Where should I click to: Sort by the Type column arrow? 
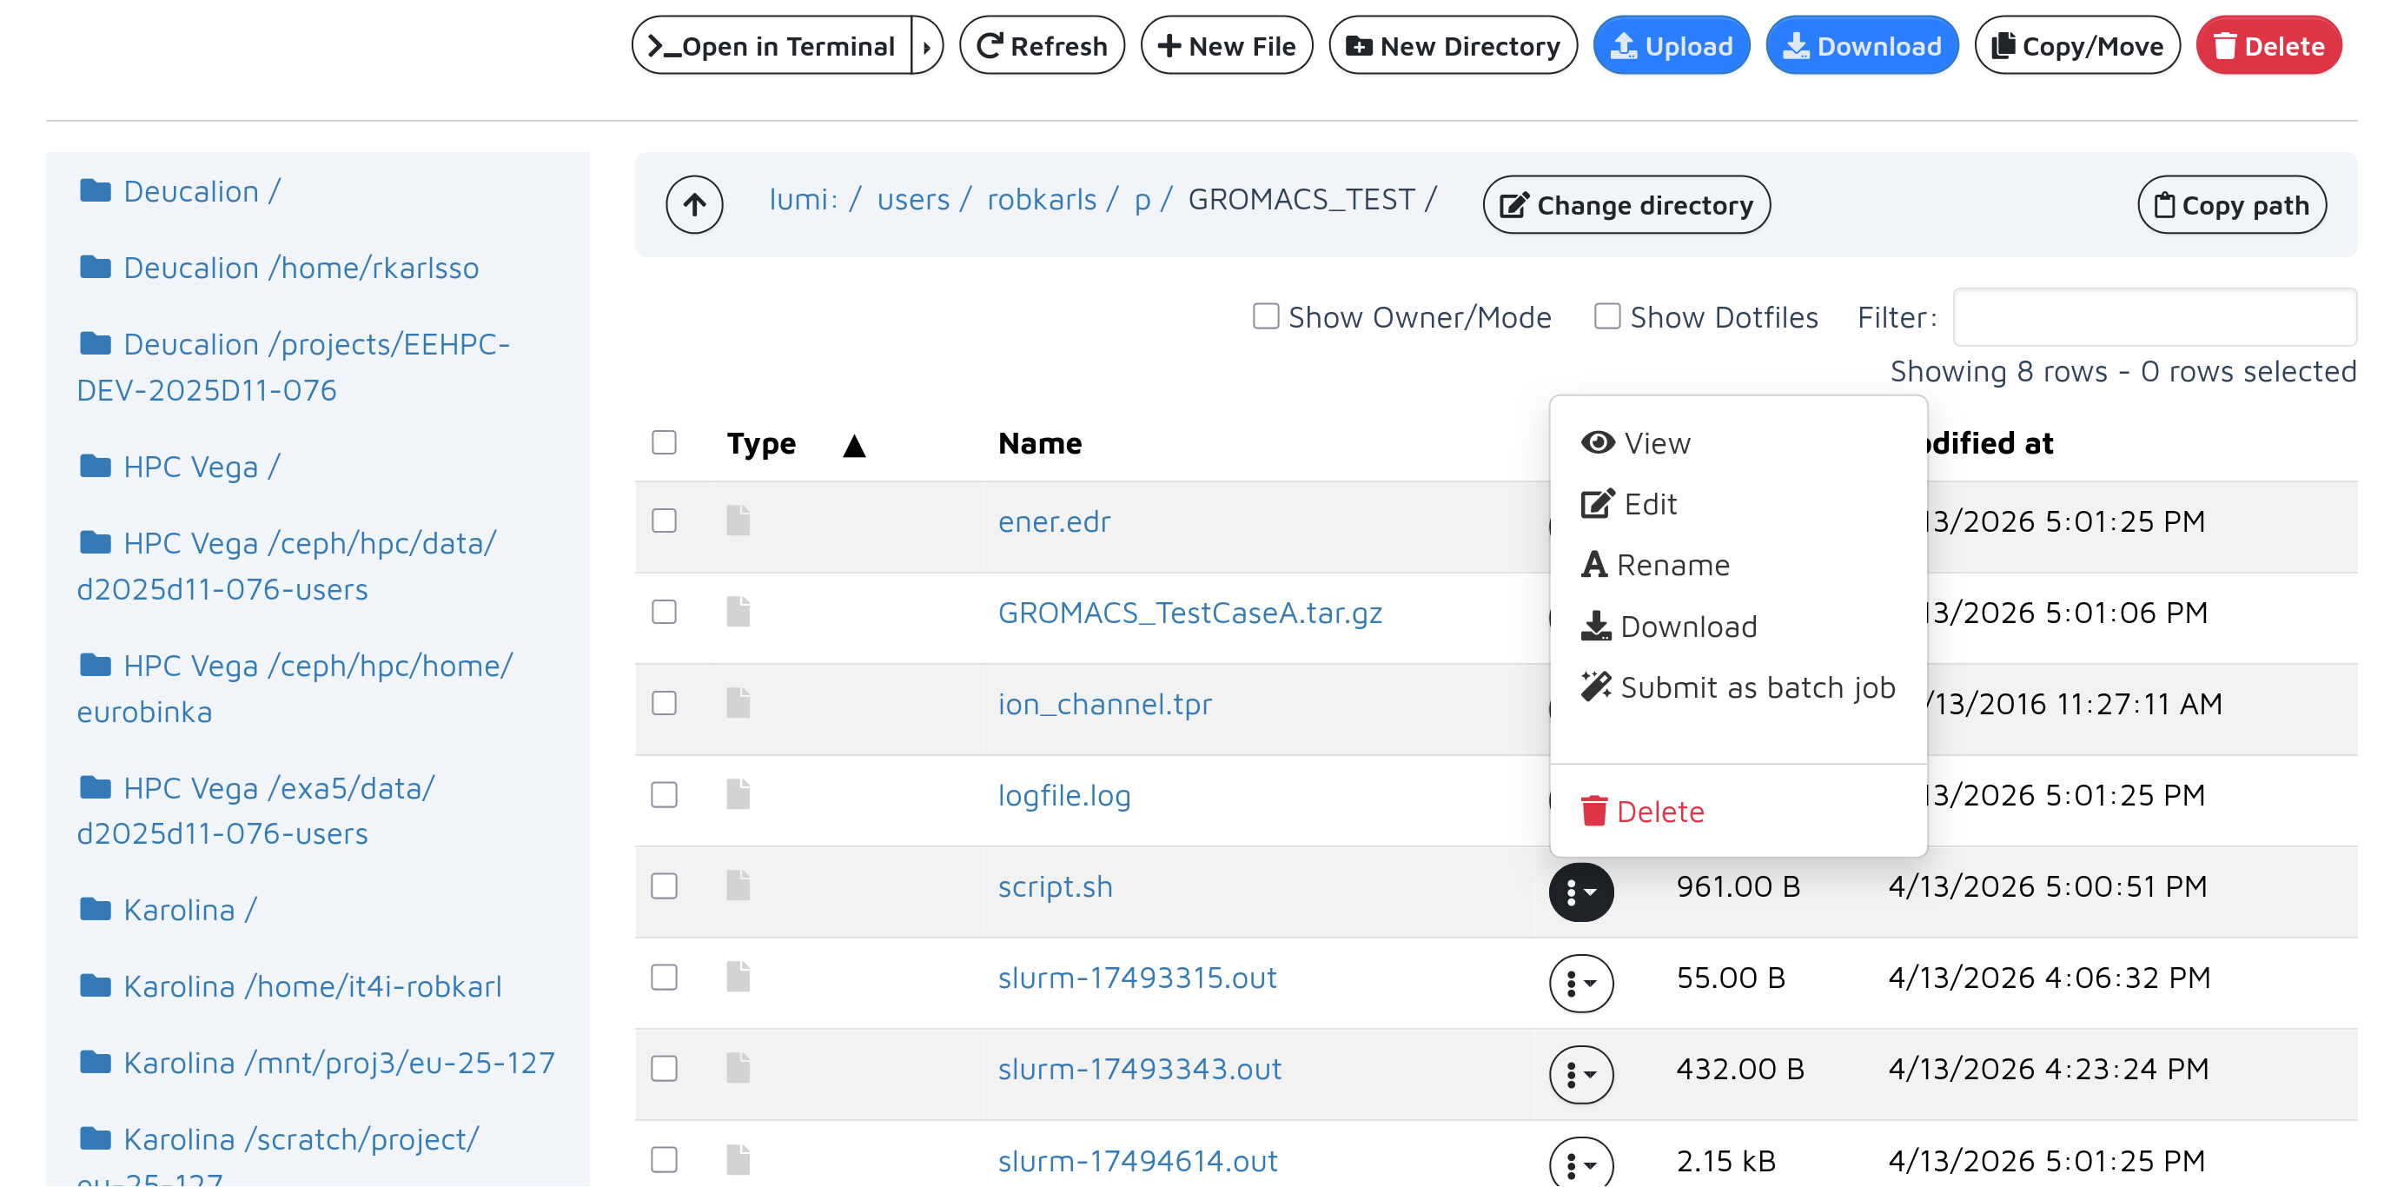854,445
